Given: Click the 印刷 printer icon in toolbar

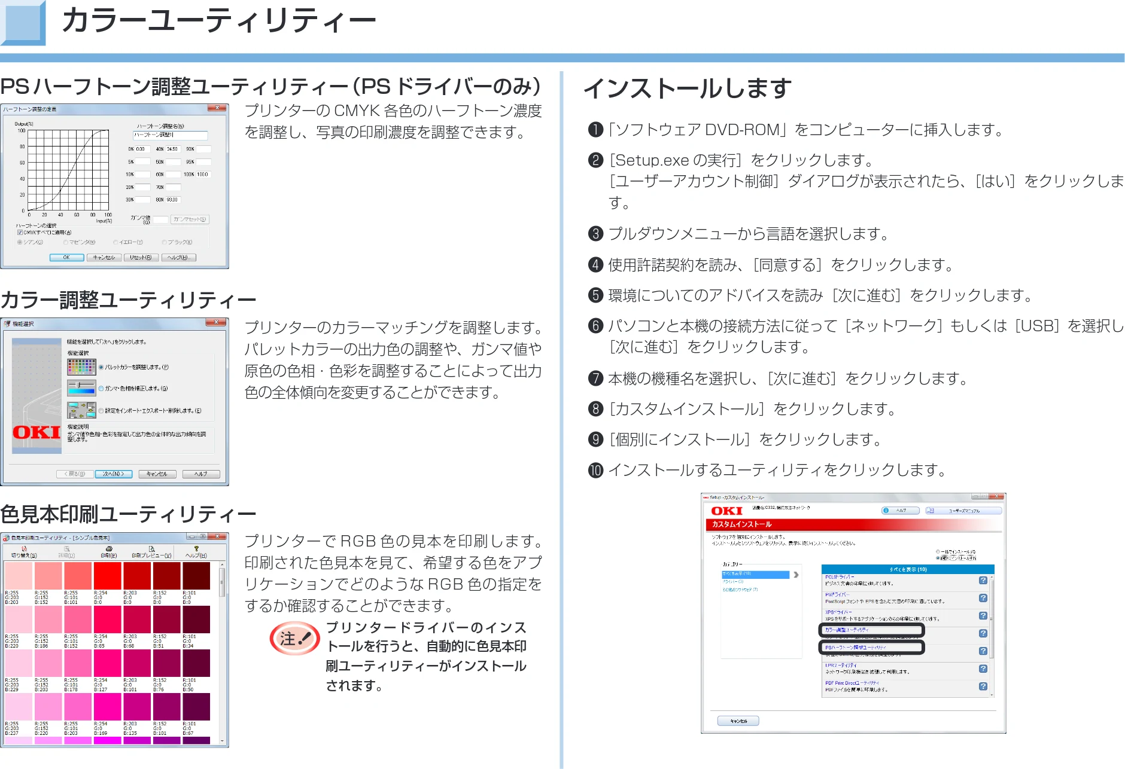Looking at the screenshot, I should (109, 548).
